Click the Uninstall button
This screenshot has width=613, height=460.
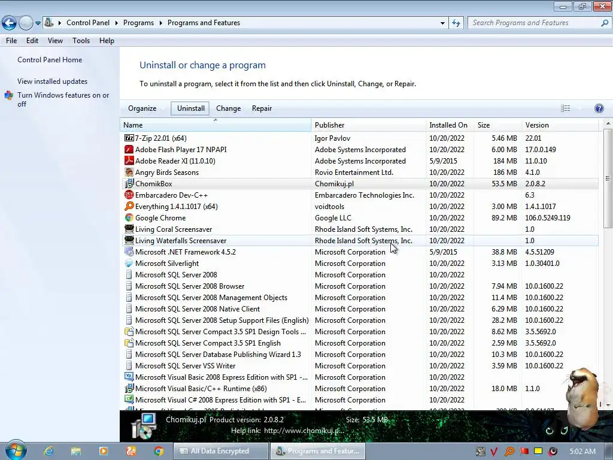(190, 108)
